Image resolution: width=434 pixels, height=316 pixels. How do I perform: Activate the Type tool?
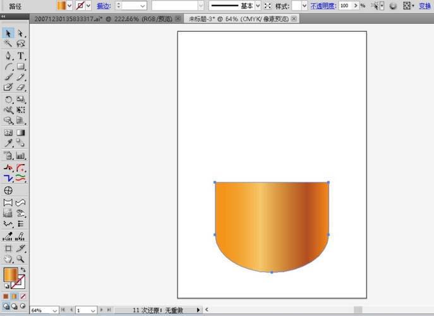tap(21, 56)
